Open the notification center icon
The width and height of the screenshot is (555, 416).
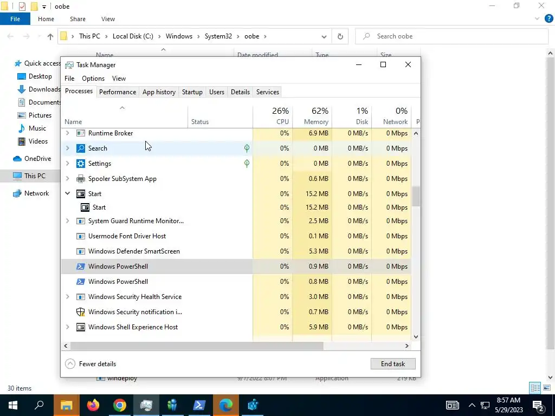(x=538, y=405)
